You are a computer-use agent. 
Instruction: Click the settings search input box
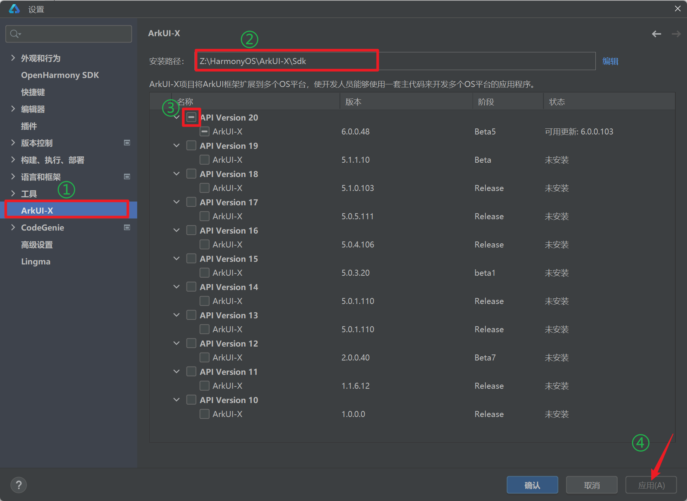[69, 34]
